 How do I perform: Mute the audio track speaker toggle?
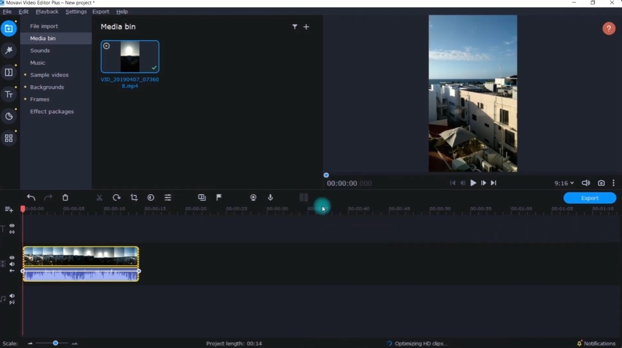click(x=12, y=296)
